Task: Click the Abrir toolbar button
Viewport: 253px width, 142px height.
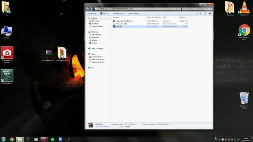Action: (x=104, y=13)
